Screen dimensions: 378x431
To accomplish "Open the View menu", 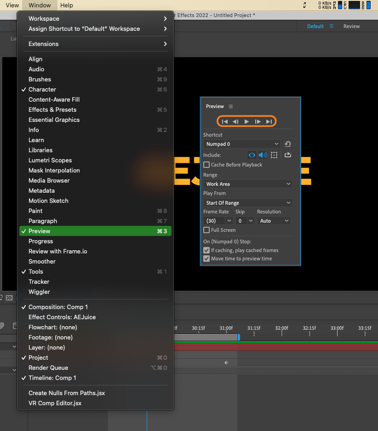I will coord(12,5).
